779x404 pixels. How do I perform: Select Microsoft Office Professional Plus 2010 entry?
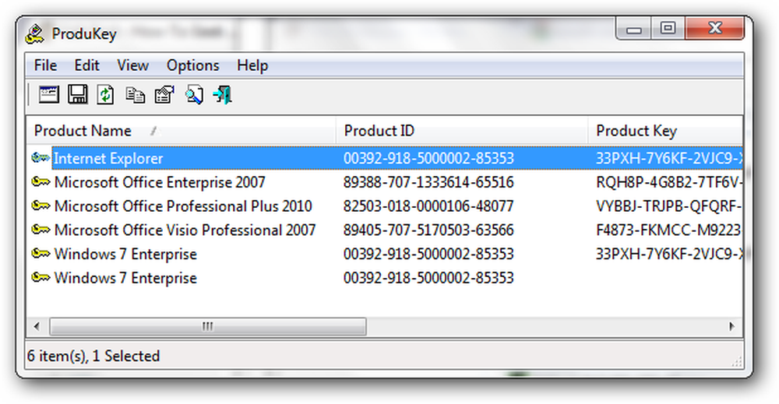183,206
